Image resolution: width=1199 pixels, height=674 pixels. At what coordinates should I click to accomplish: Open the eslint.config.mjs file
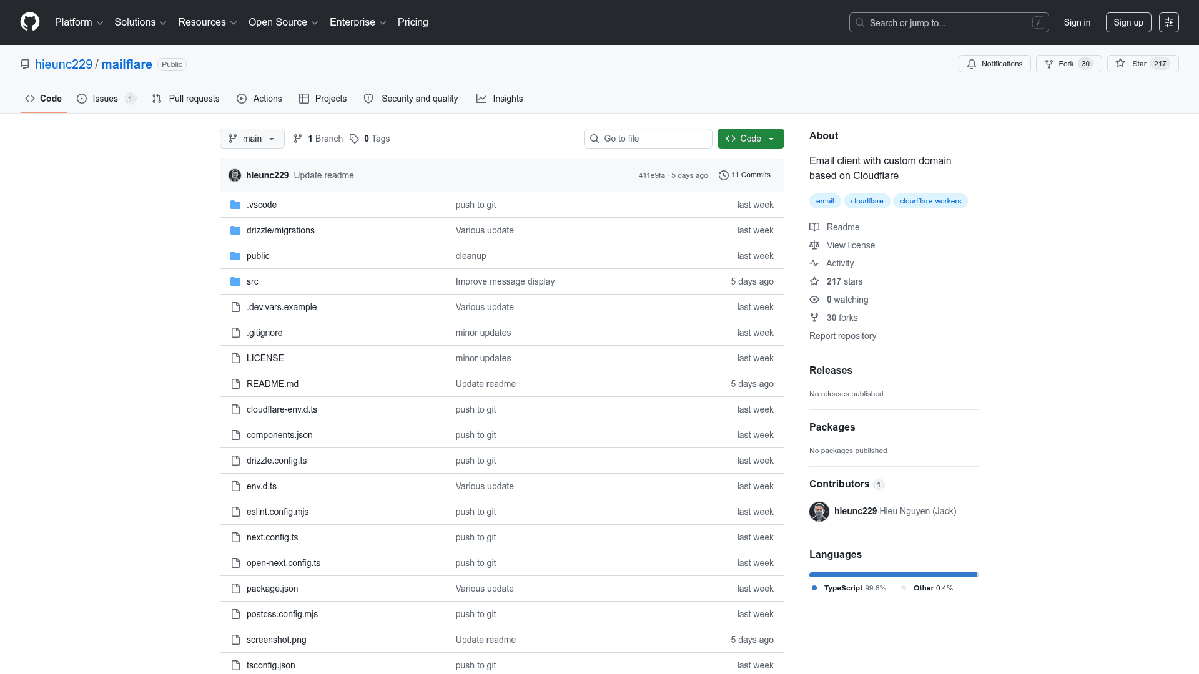coord(278,512)
